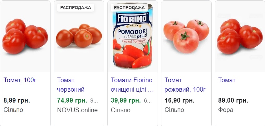Click the 89,00 грн. price

pos(233,100)
